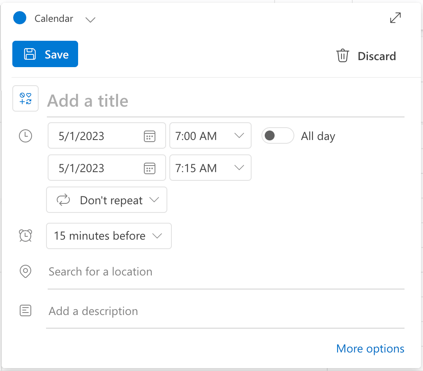Expand the event to full window view
423x371 pixels.
pos(395,18)
